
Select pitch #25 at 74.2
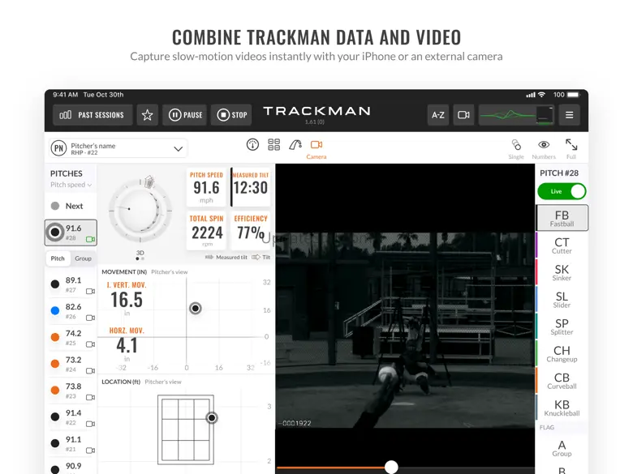coord(71,338)
